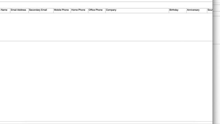Screen dimensions: 220x124
Task: Click the Birthday column header
Action: [x=178, y=11]
